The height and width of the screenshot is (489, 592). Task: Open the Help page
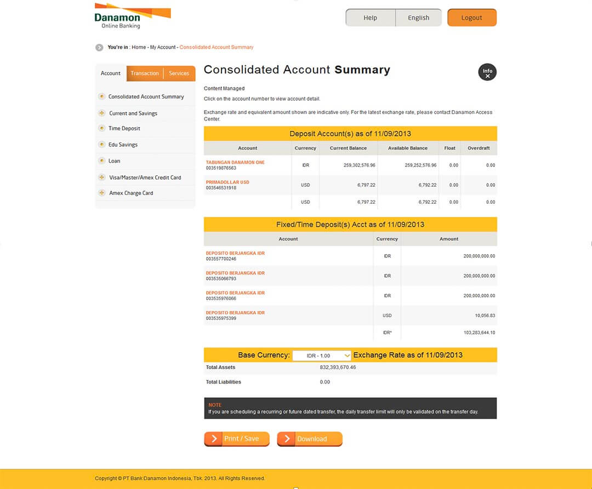point(370,17)
